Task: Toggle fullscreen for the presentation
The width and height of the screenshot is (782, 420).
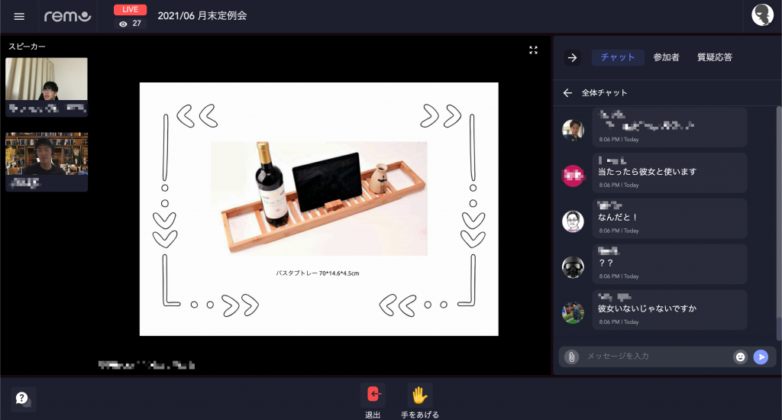Action: [533, 50]
